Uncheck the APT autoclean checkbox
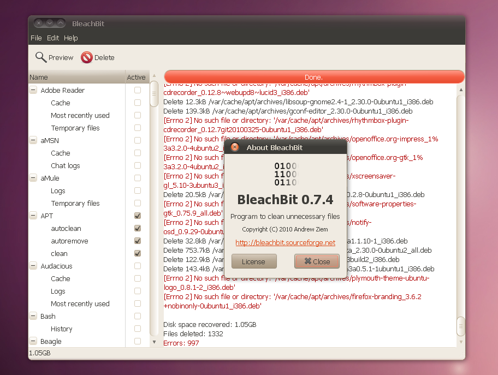Screen dimensions: 498x375 click(x=138, y=228)
